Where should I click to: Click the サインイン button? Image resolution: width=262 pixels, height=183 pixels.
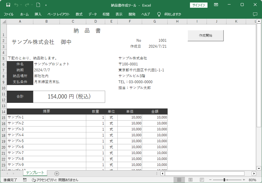(199, 5)
